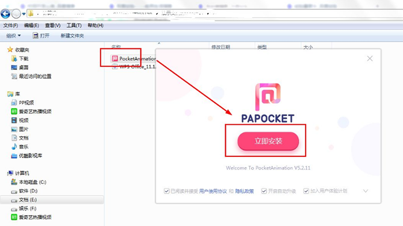
Task: Click the PocketAnimation file icon
Action: pos(115,59)
